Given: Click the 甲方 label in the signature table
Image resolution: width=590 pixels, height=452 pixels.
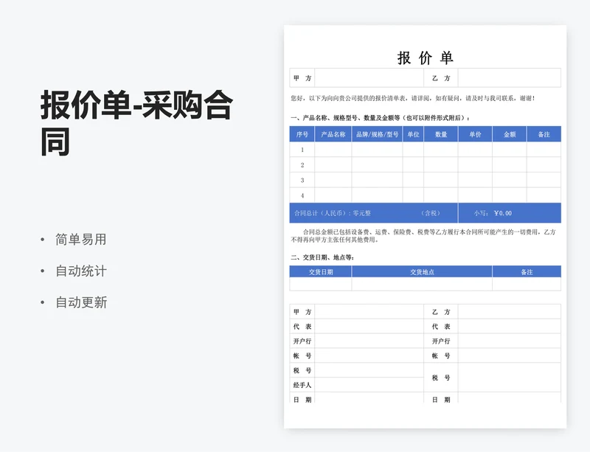Looking at the screenshot, I should [302, 312].
